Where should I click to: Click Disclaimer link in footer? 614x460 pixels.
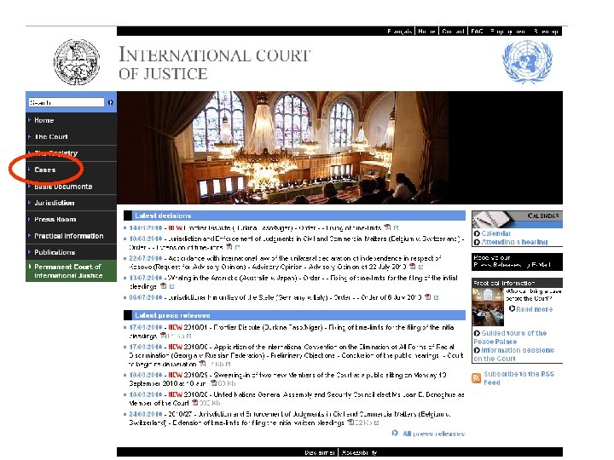coord(320,452)
